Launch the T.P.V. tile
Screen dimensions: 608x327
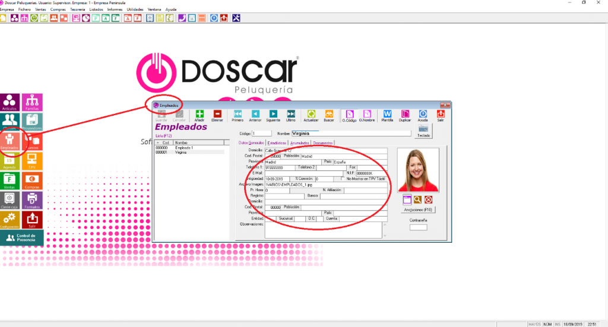click(x=32, y=161)
